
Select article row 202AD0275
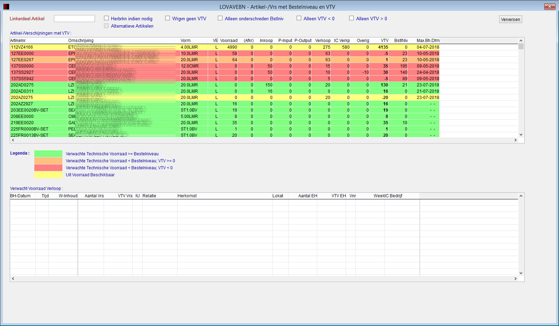click(x=225, y=85)
